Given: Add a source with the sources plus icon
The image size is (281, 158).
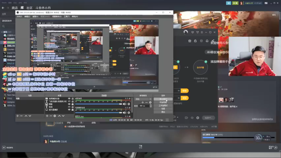Looking at the screenshot, I should (x=47, y=116).
